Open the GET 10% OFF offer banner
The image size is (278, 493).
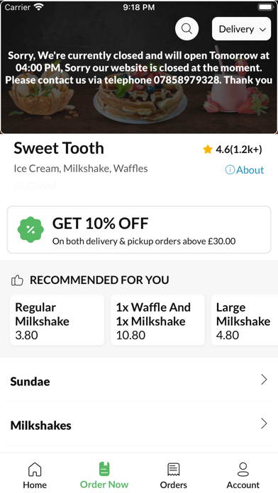pos(139,229)
